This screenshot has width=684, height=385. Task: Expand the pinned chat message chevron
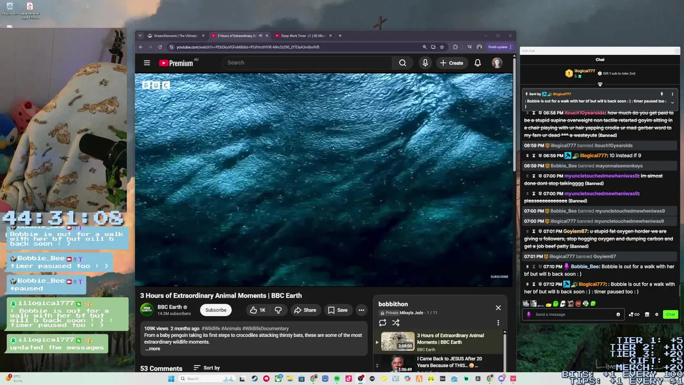coord(672,102)
